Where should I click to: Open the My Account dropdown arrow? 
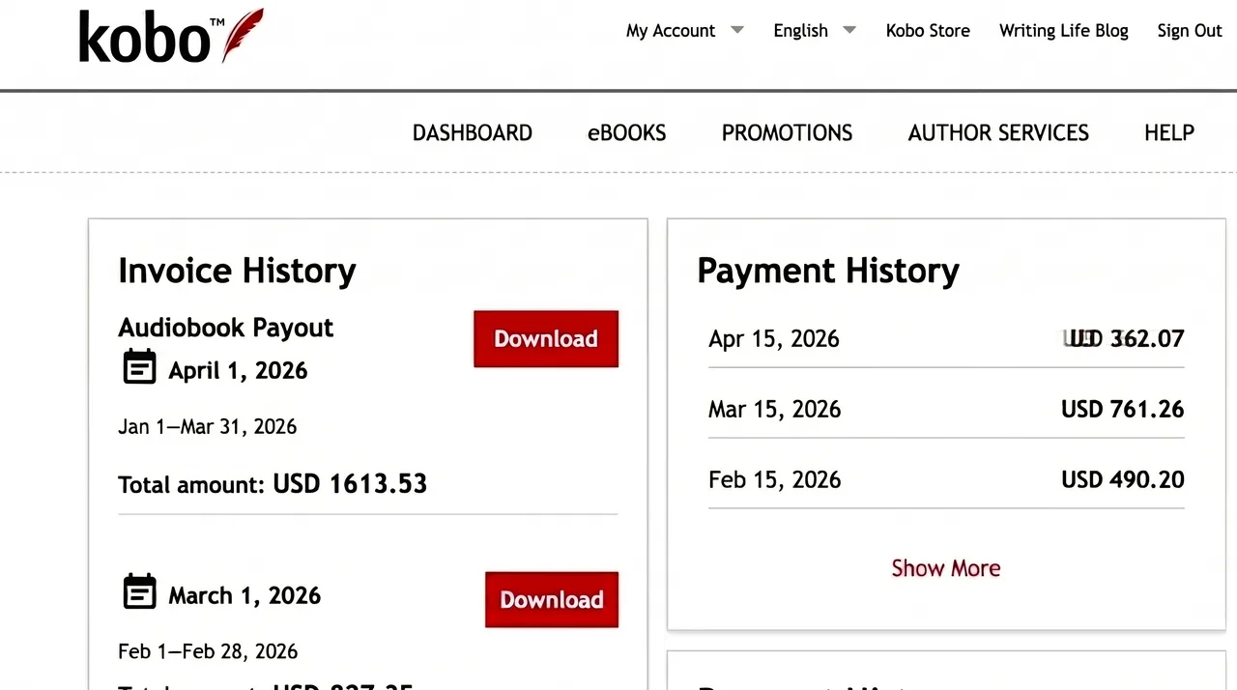(x=737, y=30)
